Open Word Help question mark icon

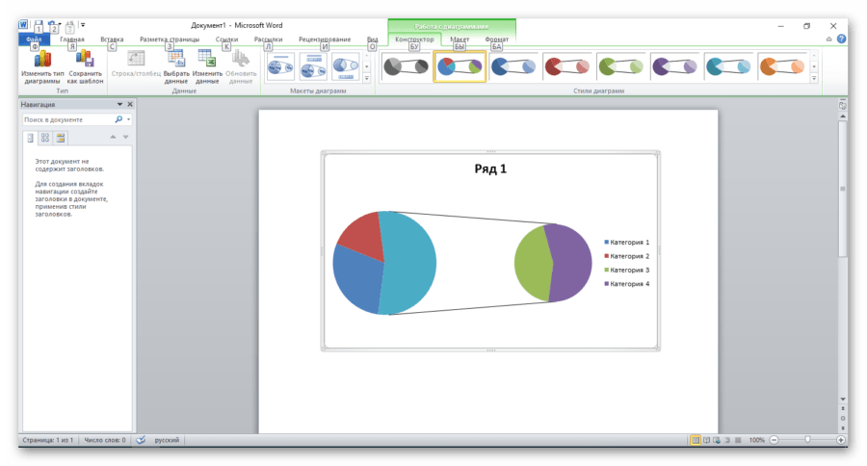[x=841, y=39]
